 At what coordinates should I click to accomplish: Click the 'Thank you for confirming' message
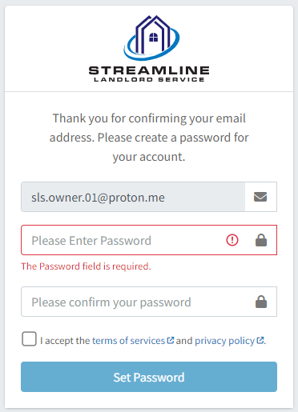[x=149, y=138]
